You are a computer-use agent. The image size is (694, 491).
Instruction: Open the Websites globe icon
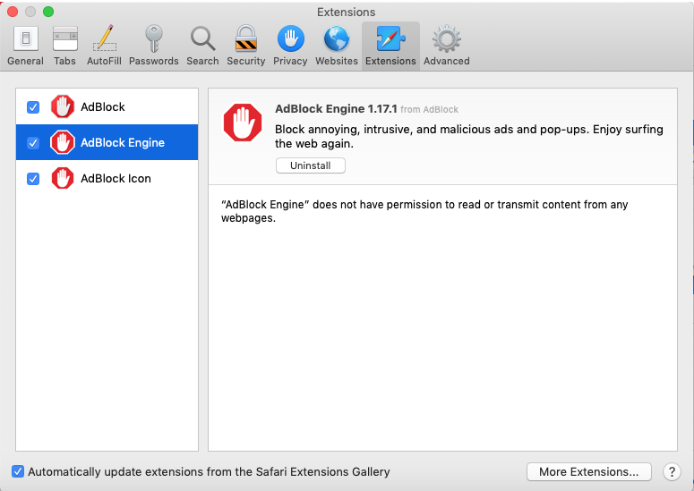click(x=337, y=38)
